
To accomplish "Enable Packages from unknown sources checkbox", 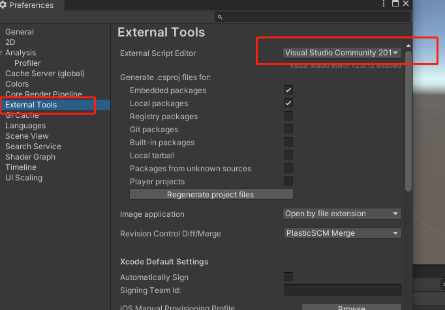I will click(x=288, y=168).
